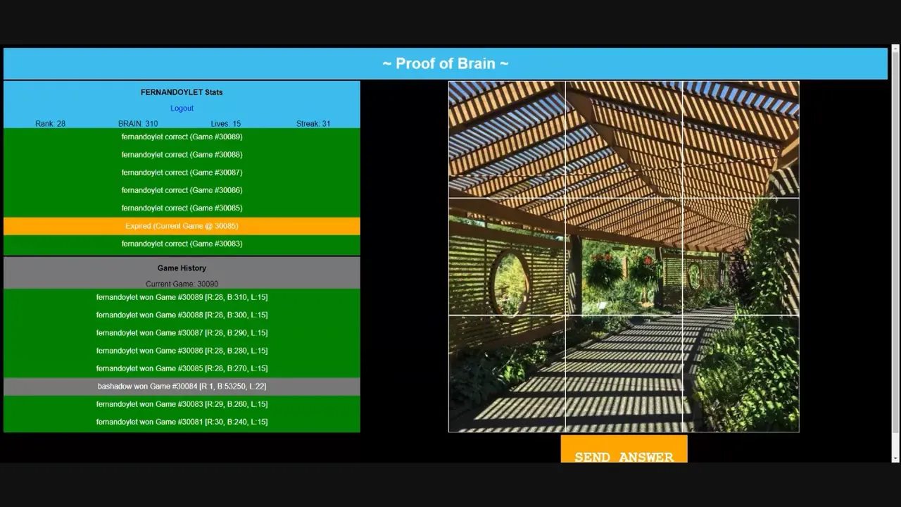The width and height of the screenshot is (901, 507).
Task: Click the Logout link
Action: [x=182, y=108]
